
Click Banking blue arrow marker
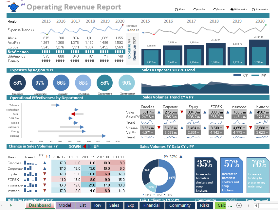(x=104, y=136)
